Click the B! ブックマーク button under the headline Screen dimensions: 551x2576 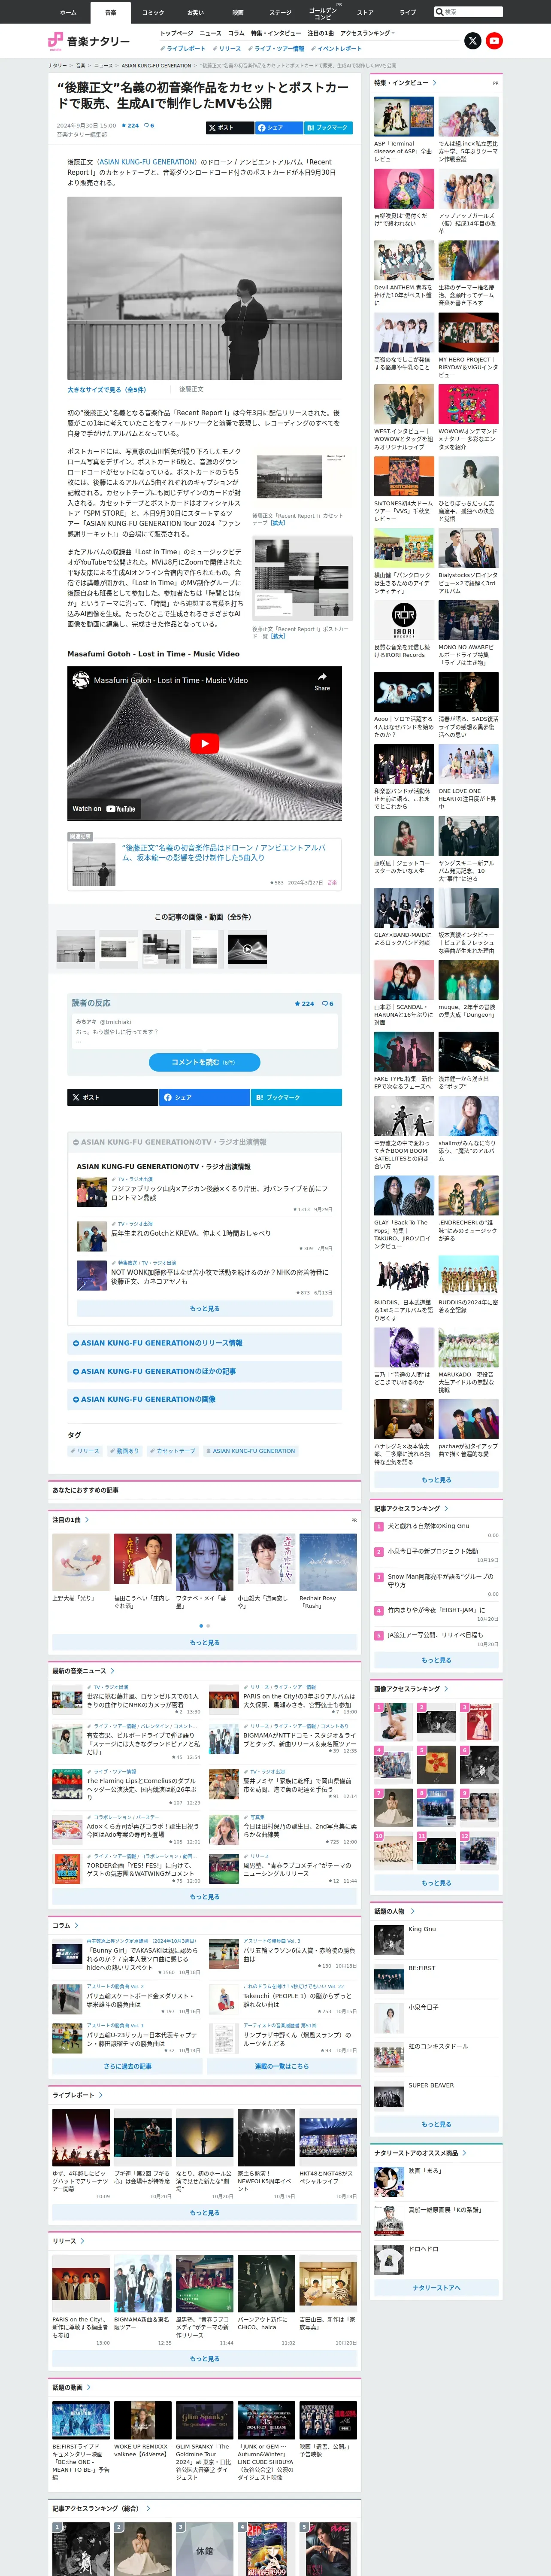click(x=327, y=128)
